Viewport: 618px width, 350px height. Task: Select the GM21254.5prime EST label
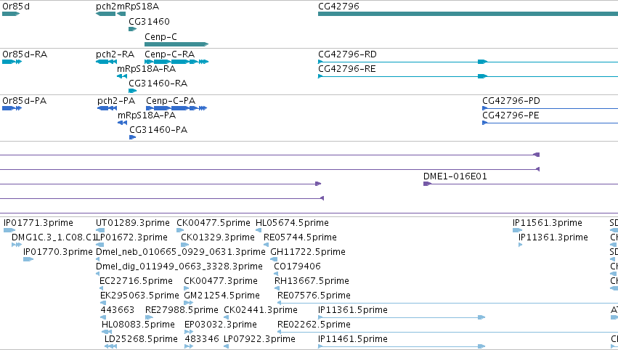222,296
